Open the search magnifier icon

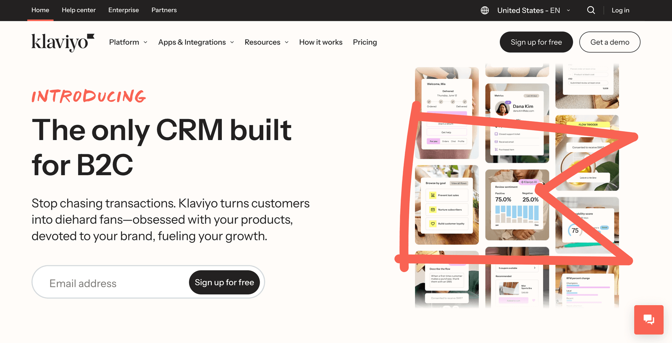(591, 10)
